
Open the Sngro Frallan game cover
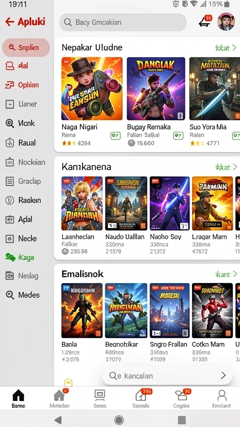(x=170, y=310)
